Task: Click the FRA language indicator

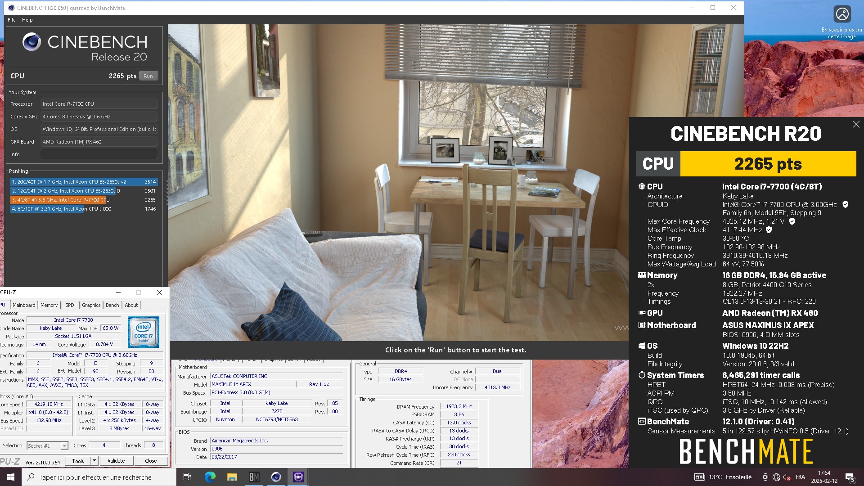Action: (x=800, y=477)
